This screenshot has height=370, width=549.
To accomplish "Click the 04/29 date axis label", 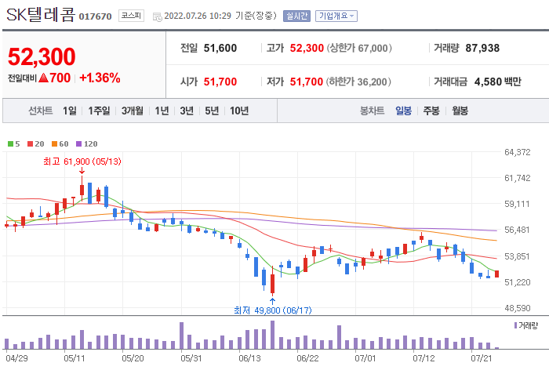I will pos(16,358).
